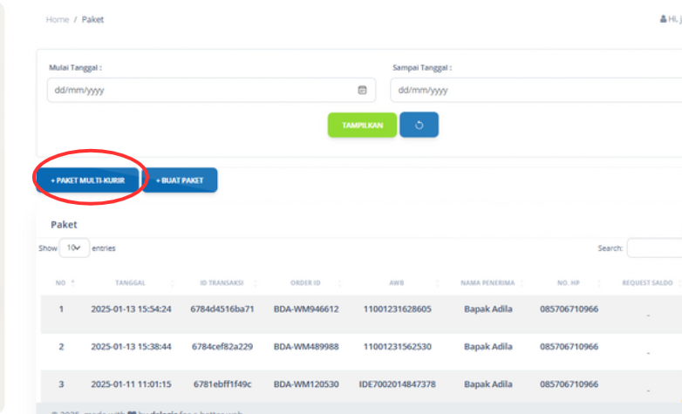Click the green TAMPILKAN button
Viewport: 682px width, 414px height.
362,125
